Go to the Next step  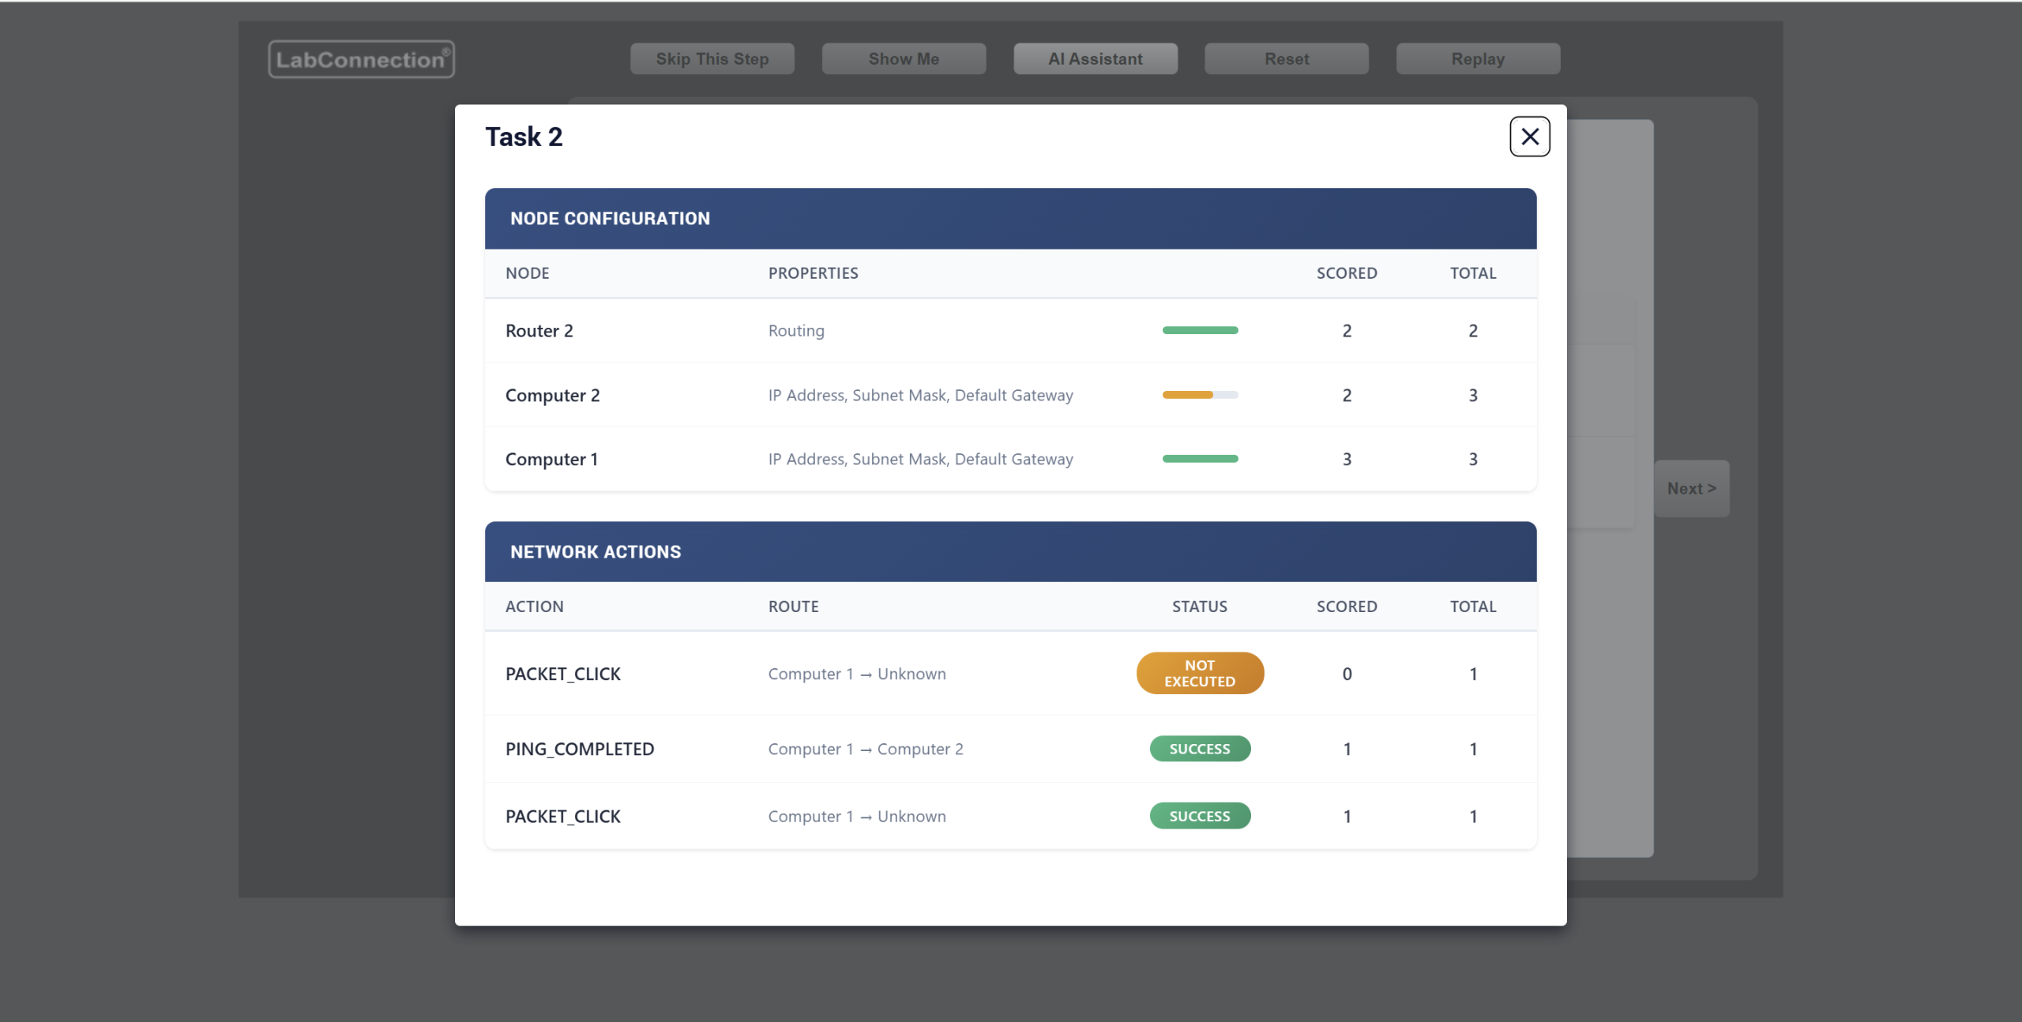pyautogui.click(x=1691, y=488)
